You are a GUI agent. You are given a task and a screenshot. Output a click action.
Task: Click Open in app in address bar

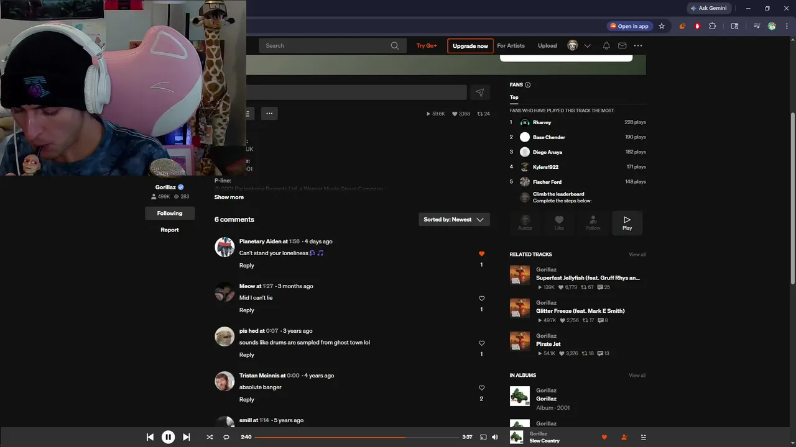click(x=629, y=26)
